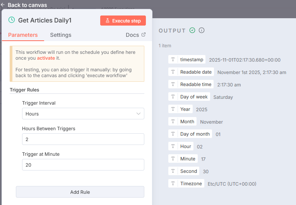Click the Trigger at Minute field
Viewport: 296px width, 205px height.
click(83, 165)
